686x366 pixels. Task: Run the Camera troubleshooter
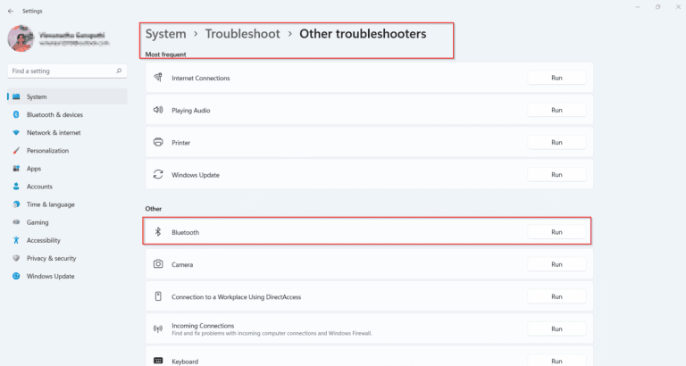556,264
